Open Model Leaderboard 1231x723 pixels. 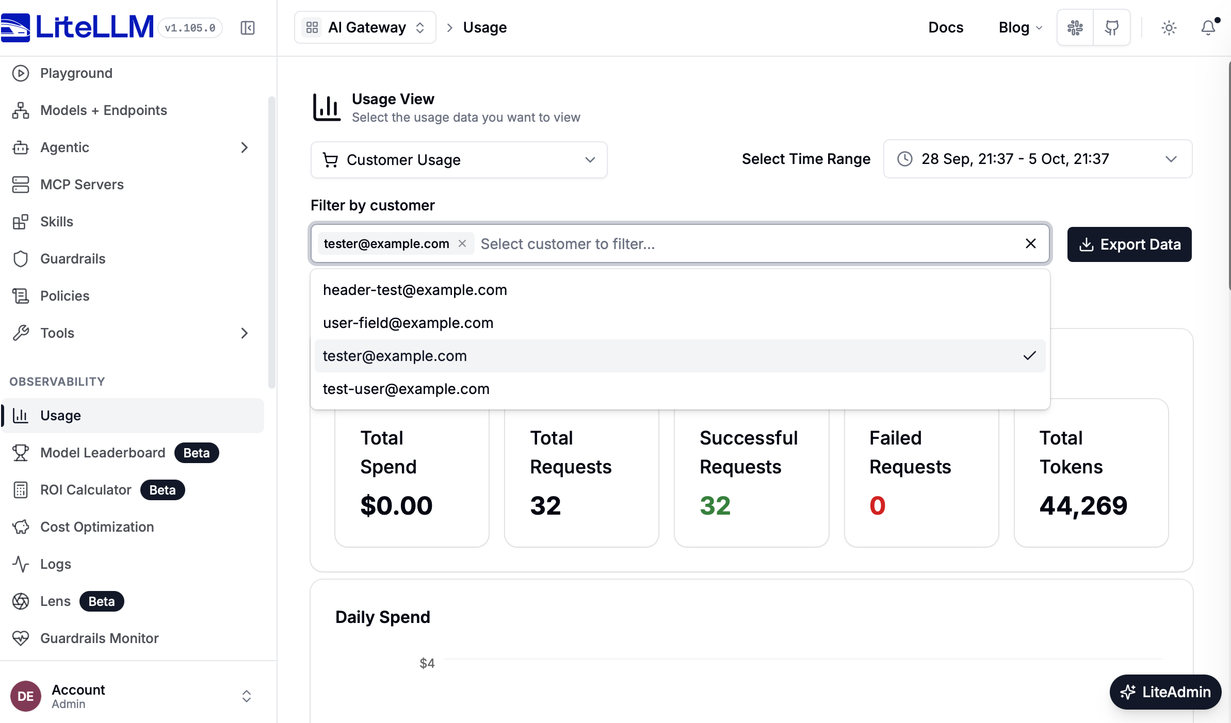(x=133, y=453)
